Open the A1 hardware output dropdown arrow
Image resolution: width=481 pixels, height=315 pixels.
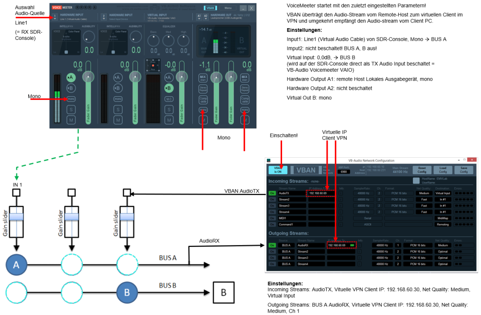point(198,19)
